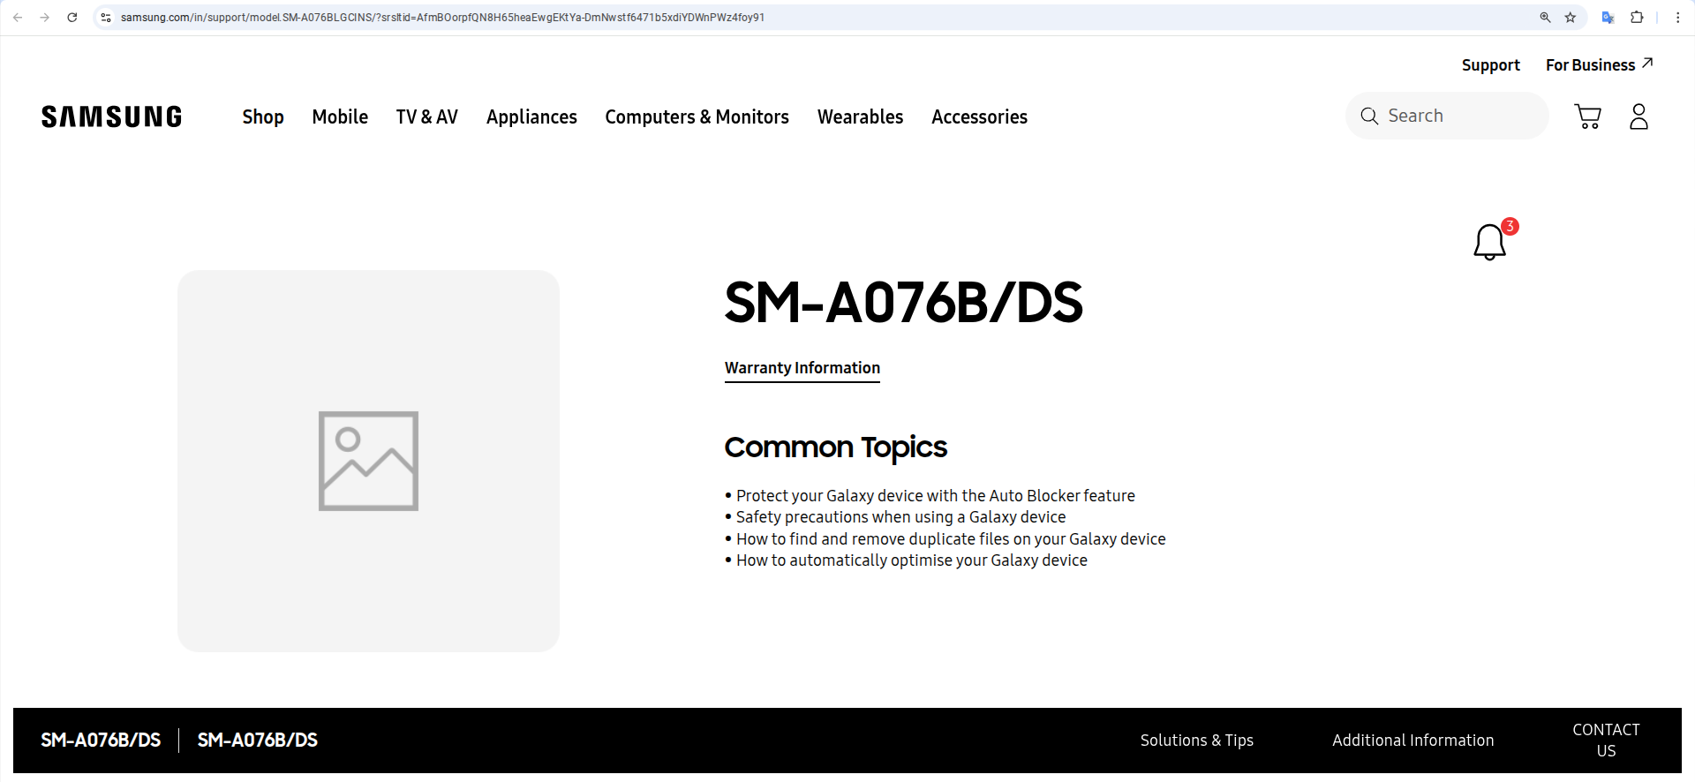The width and height of the screenshot is (1695, 782).
Task: Open automatically optimise Galaxy device topic
Action: [912, 560]
